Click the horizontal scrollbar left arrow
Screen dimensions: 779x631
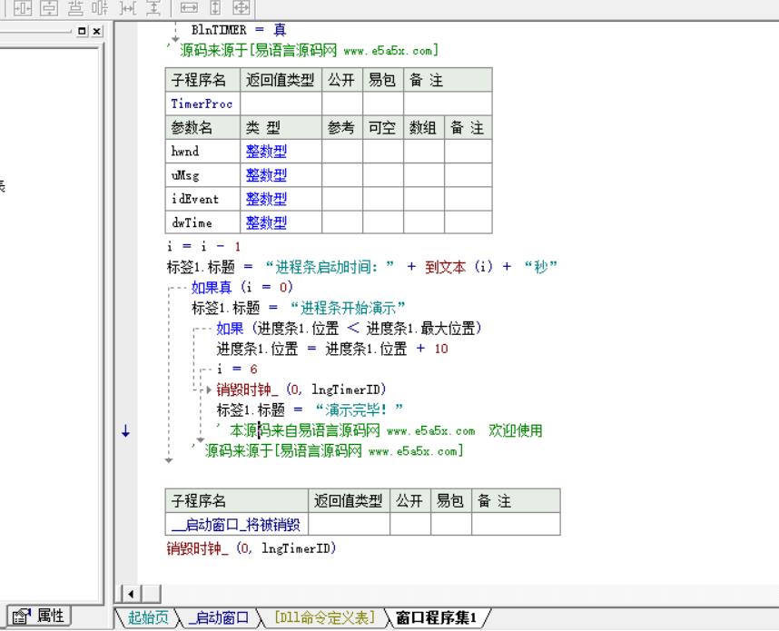(x=131, y=594)
